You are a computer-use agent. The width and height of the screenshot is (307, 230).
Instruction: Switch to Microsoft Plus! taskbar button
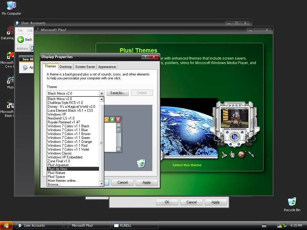pos(87,226)
